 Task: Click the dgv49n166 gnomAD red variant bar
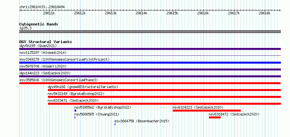tap(164, 90)
